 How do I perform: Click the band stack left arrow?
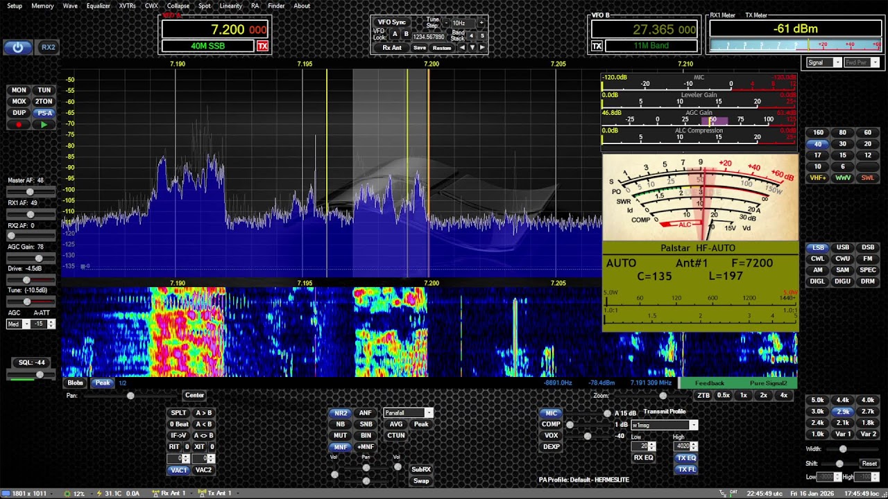click(x=462, y=48)
